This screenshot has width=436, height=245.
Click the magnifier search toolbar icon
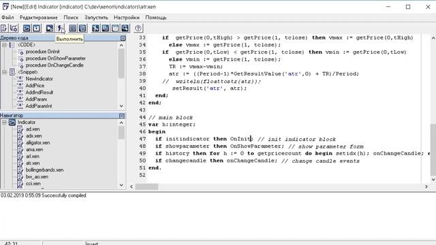pyautogui.click(x=125, y=28)
